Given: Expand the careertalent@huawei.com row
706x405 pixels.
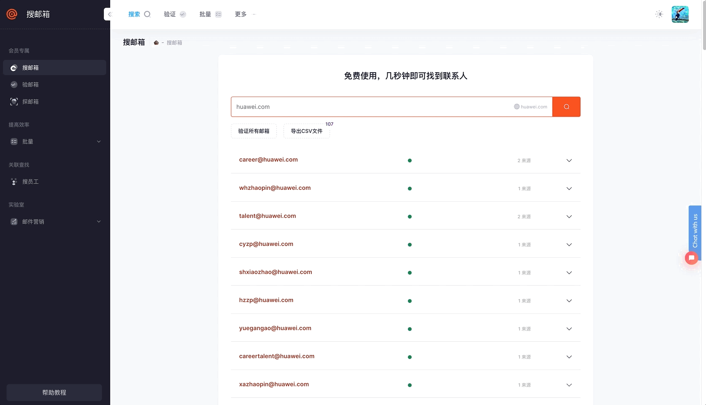Looking at the screenshot, I should tap(569, 357).
